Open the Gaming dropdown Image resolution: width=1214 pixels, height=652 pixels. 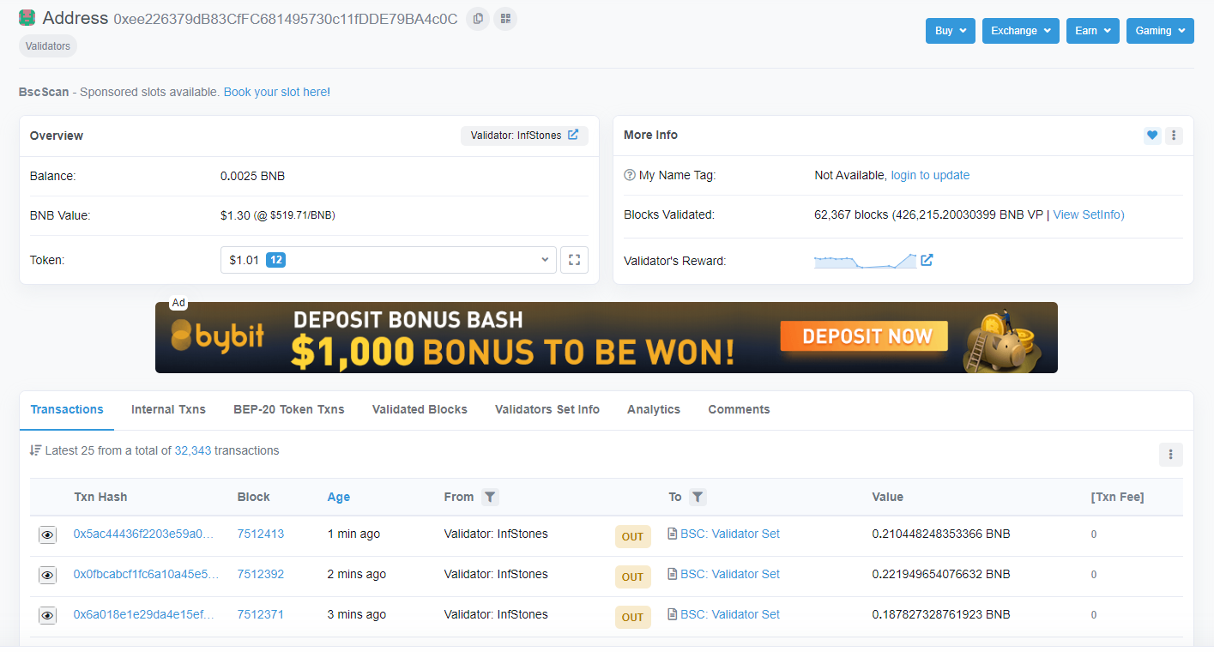click(1160, 31)
